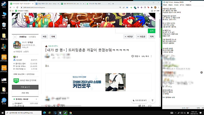The width and height of the screenshot is (204, 115).
Task: Open the comment bubble 댓글 1
Action: click(135, 56)
